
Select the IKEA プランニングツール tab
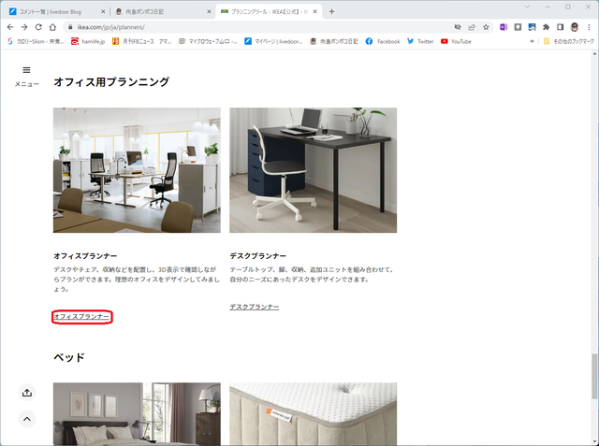(x=270, y=12)
